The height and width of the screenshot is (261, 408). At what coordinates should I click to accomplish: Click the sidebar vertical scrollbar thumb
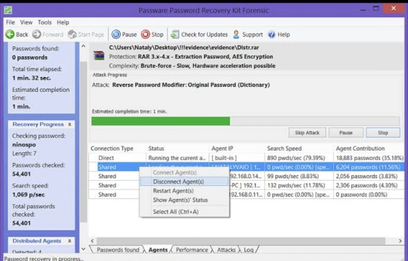[x=84, y=142]
